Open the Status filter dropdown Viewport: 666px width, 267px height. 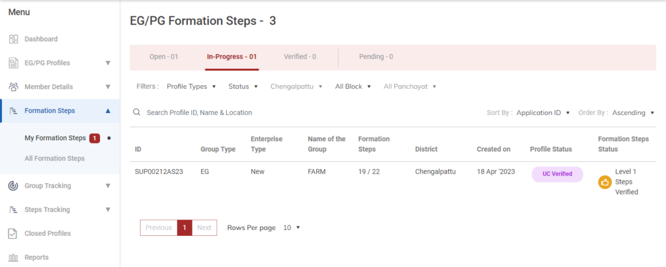(243, 86)
